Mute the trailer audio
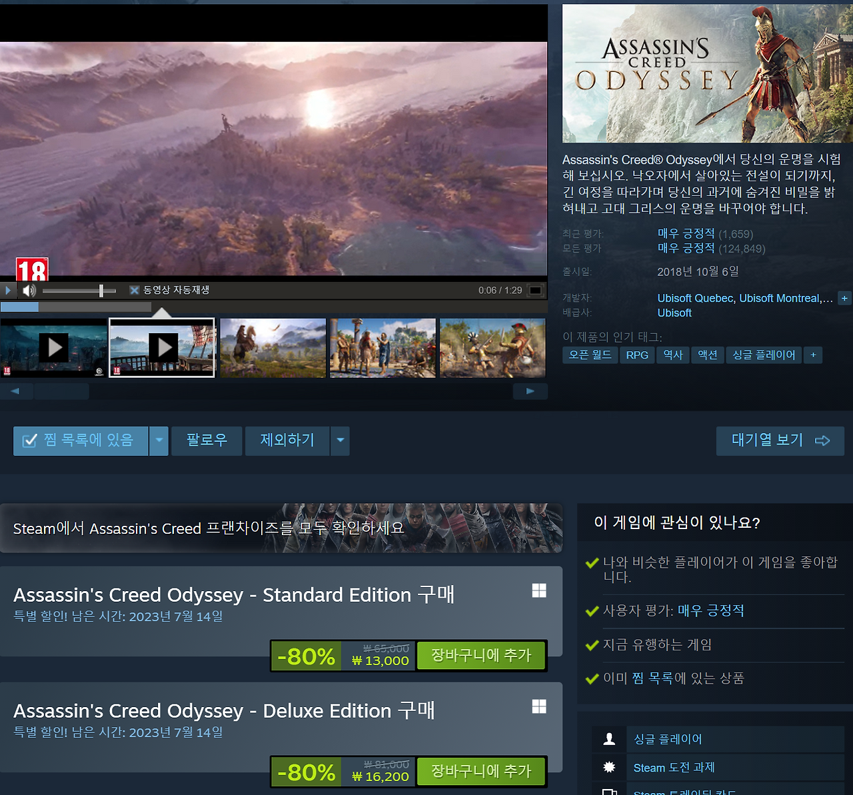This screenshot has width=853, height=795. coord(28,290)
